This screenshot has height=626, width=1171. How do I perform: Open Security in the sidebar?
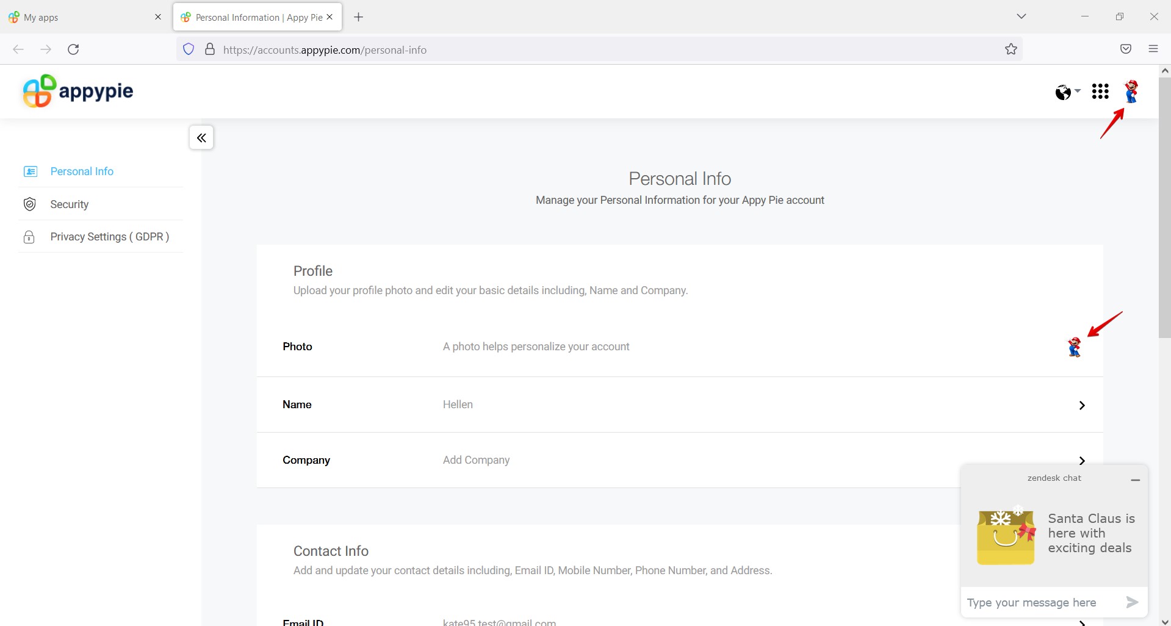[x=69, y=204]
